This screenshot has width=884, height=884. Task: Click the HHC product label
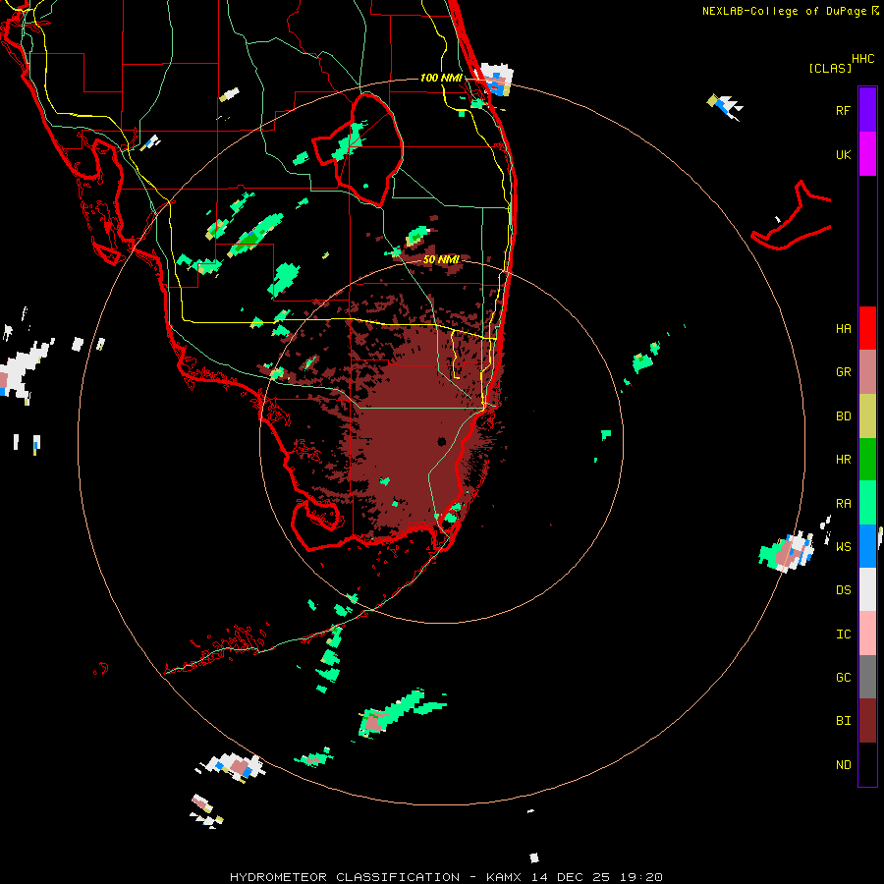[863, 59]
